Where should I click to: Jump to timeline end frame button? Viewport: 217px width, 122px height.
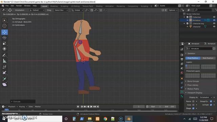coord(98,107)
